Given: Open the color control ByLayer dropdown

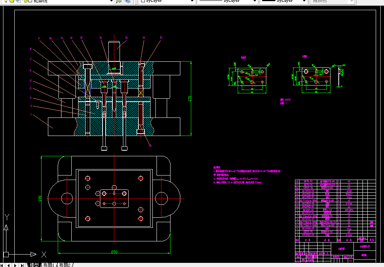Looking at the screenshot, I should point(192,1).
